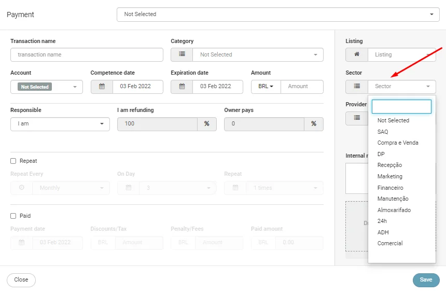Open the BRL currency selector
The image size is (446, 294).
coord(266,87)
